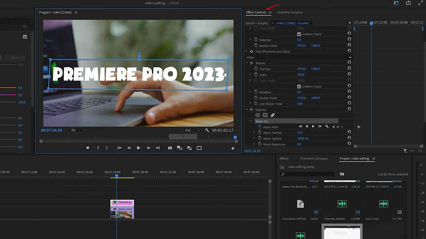Select the Effect Controls tab
Viewport: 426px width, 239px height.
coord(256,12)
